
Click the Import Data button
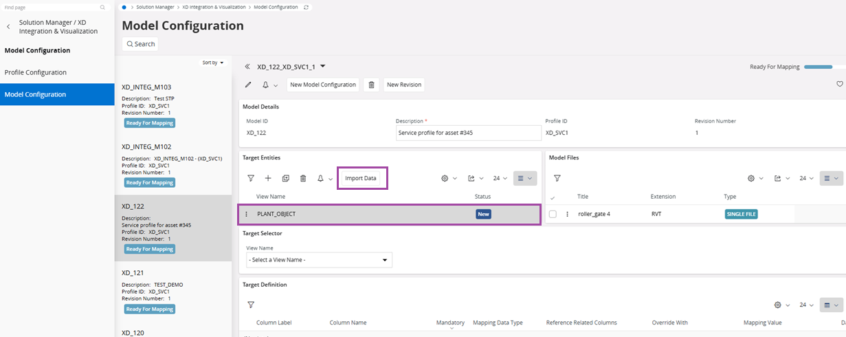click(361, 178)
